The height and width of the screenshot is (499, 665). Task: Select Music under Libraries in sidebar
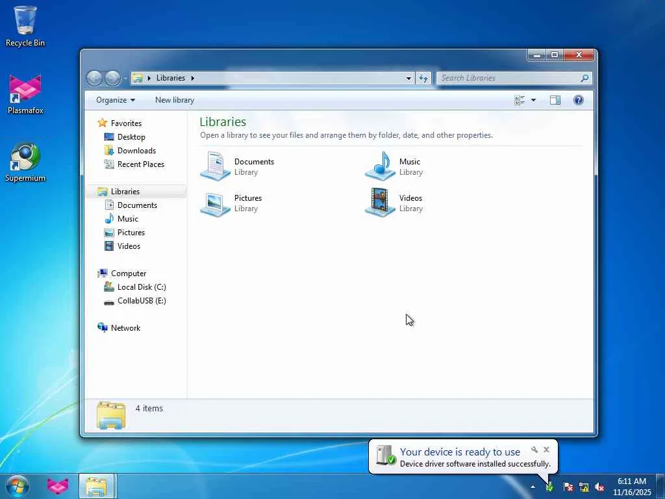[x=127, y=218]
